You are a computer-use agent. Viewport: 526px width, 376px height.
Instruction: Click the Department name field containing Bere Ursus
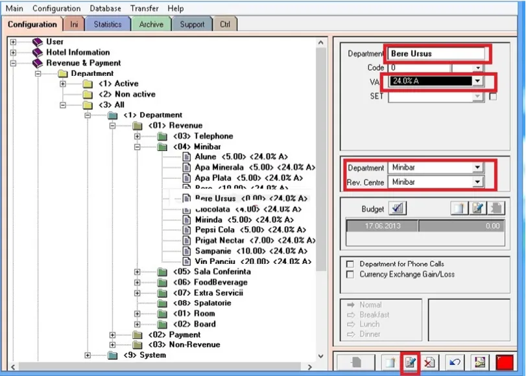coord(436,54)
